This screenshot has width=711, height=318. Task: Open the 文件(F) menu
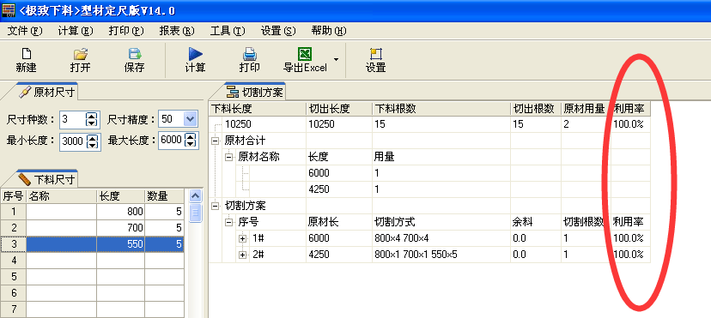tap(25, 31)
